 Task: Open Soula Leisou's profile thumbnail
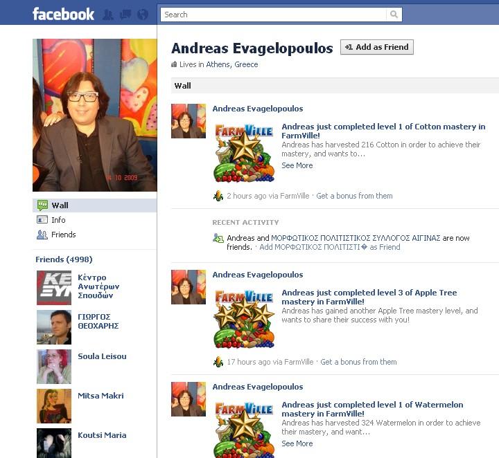(x=54, y=367)
